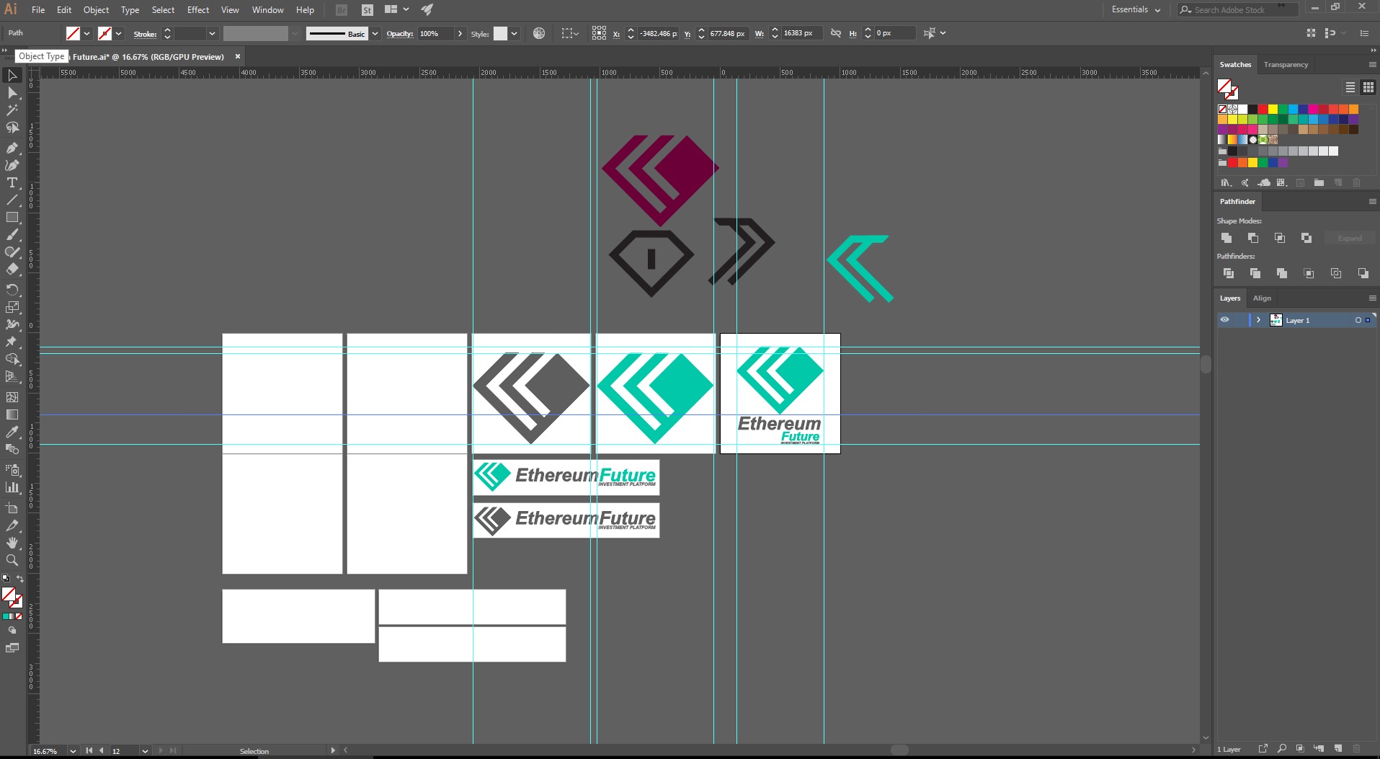Select the Type tool
This screenshot has width=1380, height=759.
(12, 182)
